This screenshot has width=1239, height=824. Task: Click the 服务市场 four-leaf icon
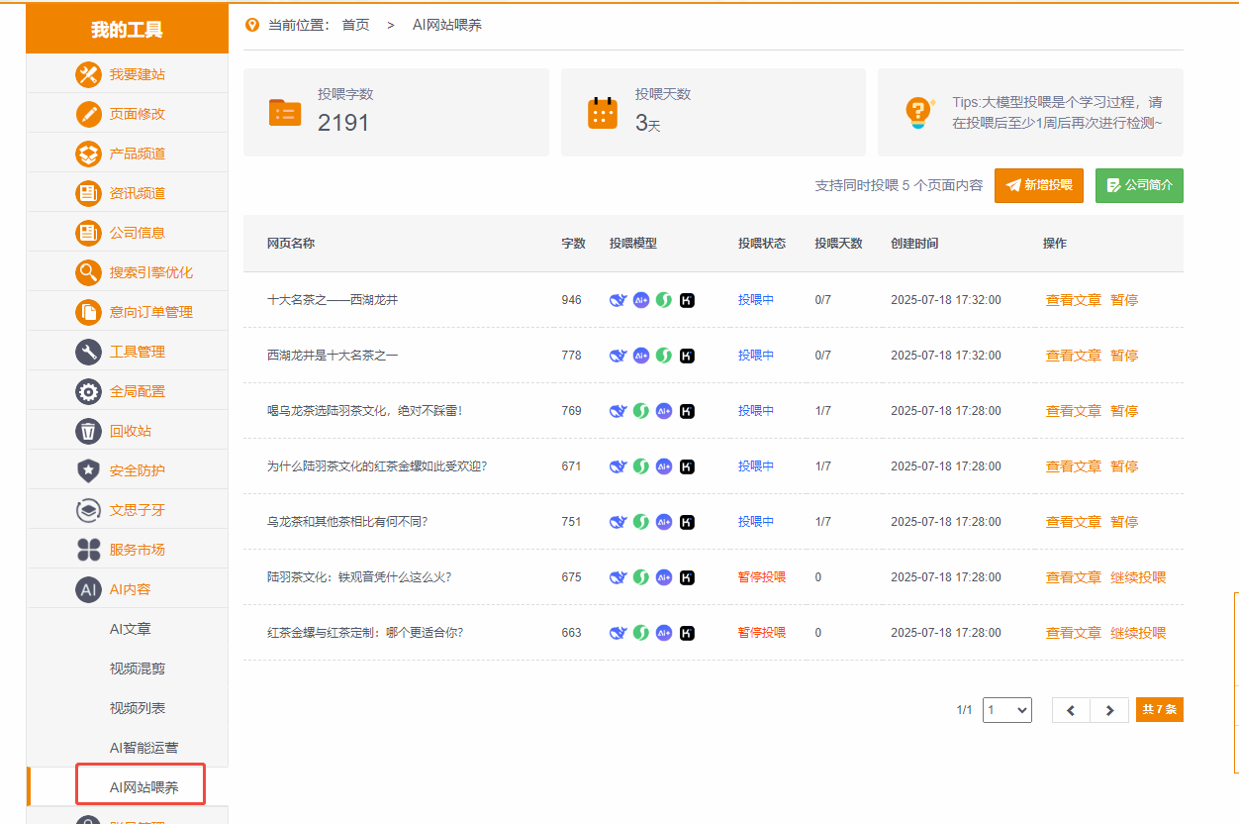(x=88, y=550)
